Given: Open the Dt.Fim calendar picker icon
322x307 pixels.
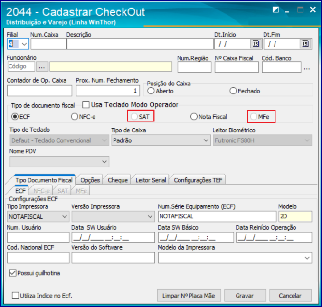Looking at the screenshot, I should click(305, 44).
